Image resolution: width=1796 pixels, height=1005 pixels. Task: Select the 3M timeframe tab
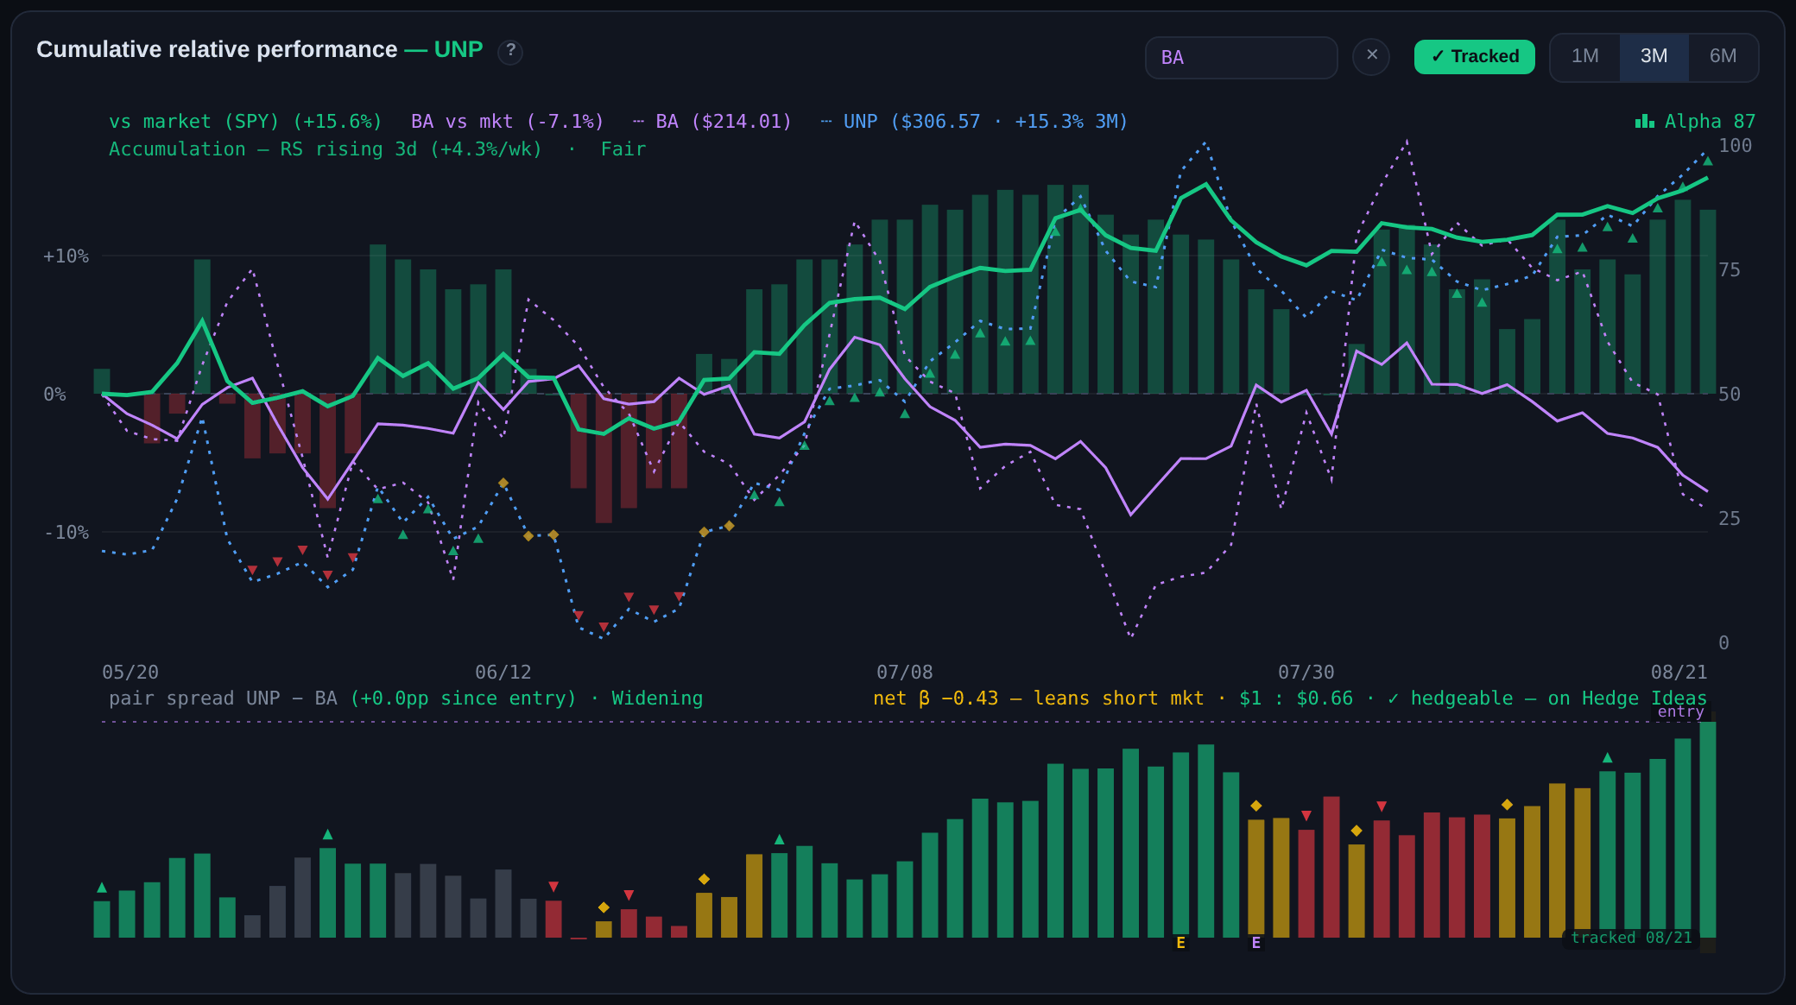click(x=1654, y=57)
